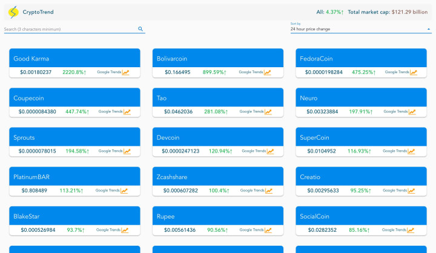Image resolution: width=436 pixels, height=253 pixels.
Task: Open Google Trends chart icon for Coupecoin
Action: [127, 112]
